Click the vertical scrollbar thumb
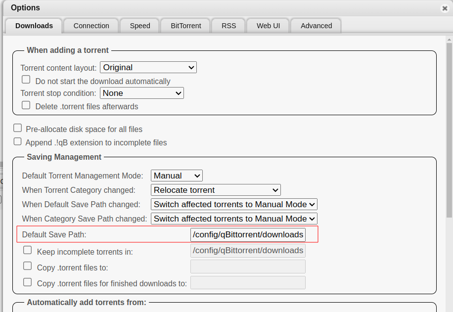453x312 pixels. (x=449, y=130)
